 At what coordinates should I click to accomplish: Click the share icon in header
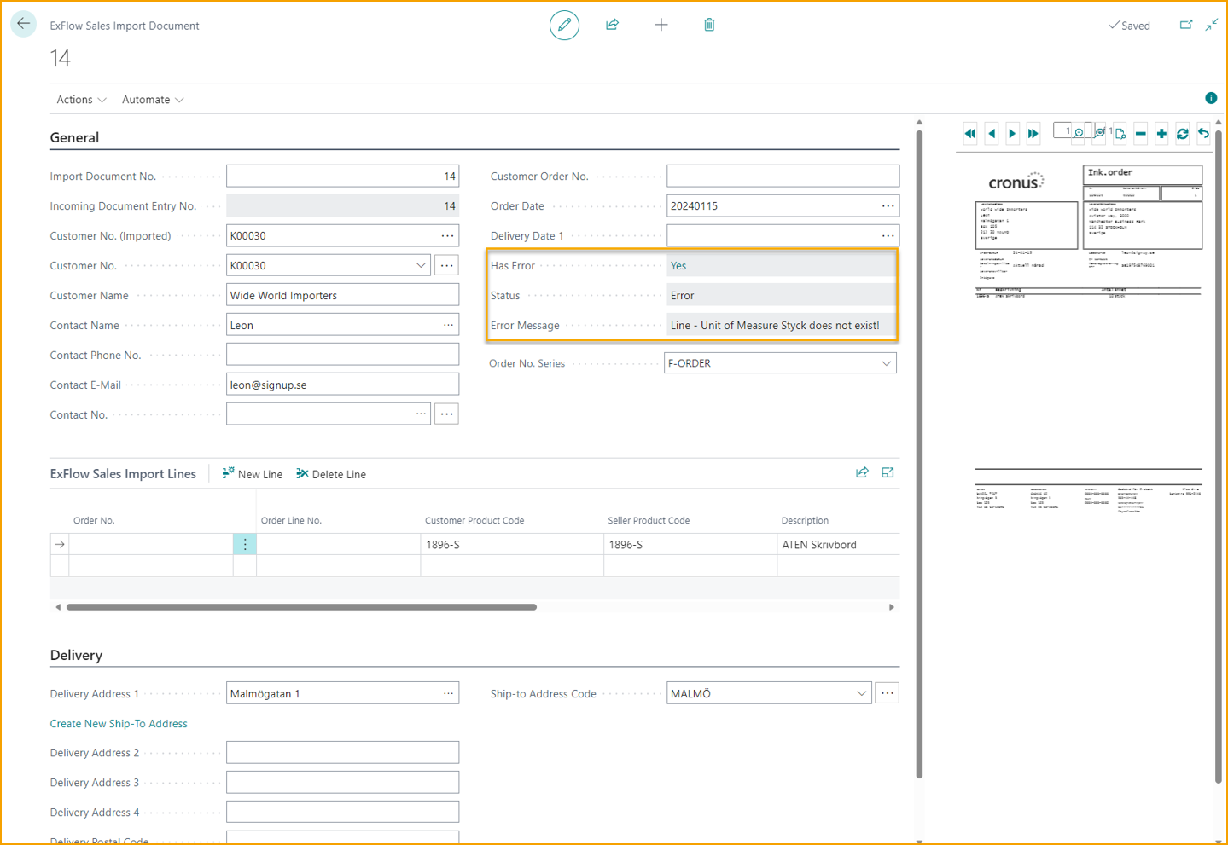[612, 25]
